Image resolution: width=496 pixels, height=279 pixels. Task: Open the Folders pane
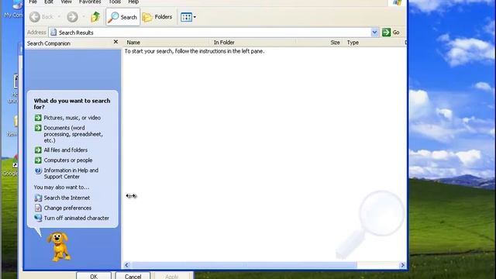[157, 17]
